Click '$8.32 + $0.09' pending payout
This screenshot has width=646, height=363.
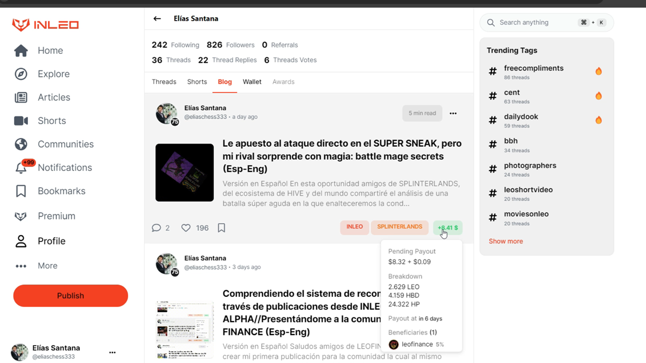coord(410,262)
